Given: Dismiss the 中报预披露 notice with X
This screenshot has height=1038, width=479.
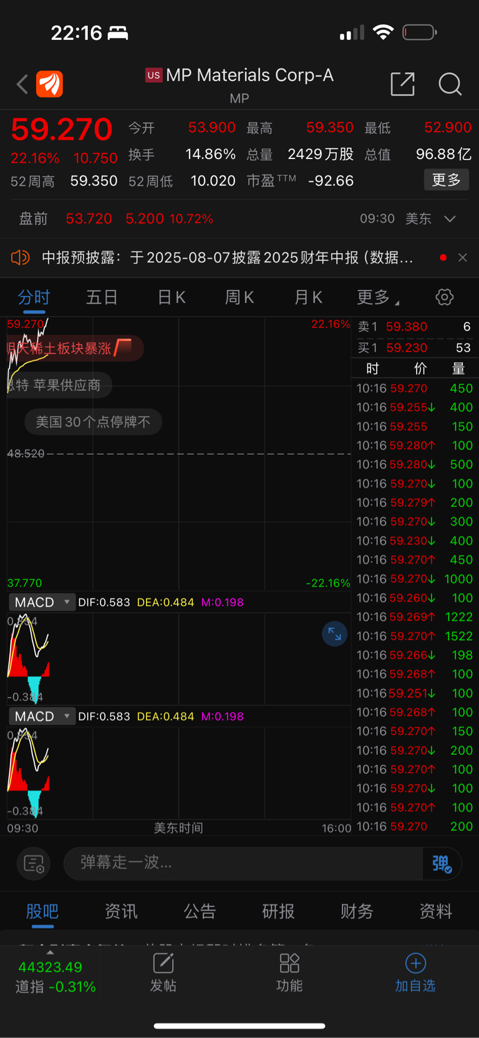Looking at the screenshot, I should point(463,257).
